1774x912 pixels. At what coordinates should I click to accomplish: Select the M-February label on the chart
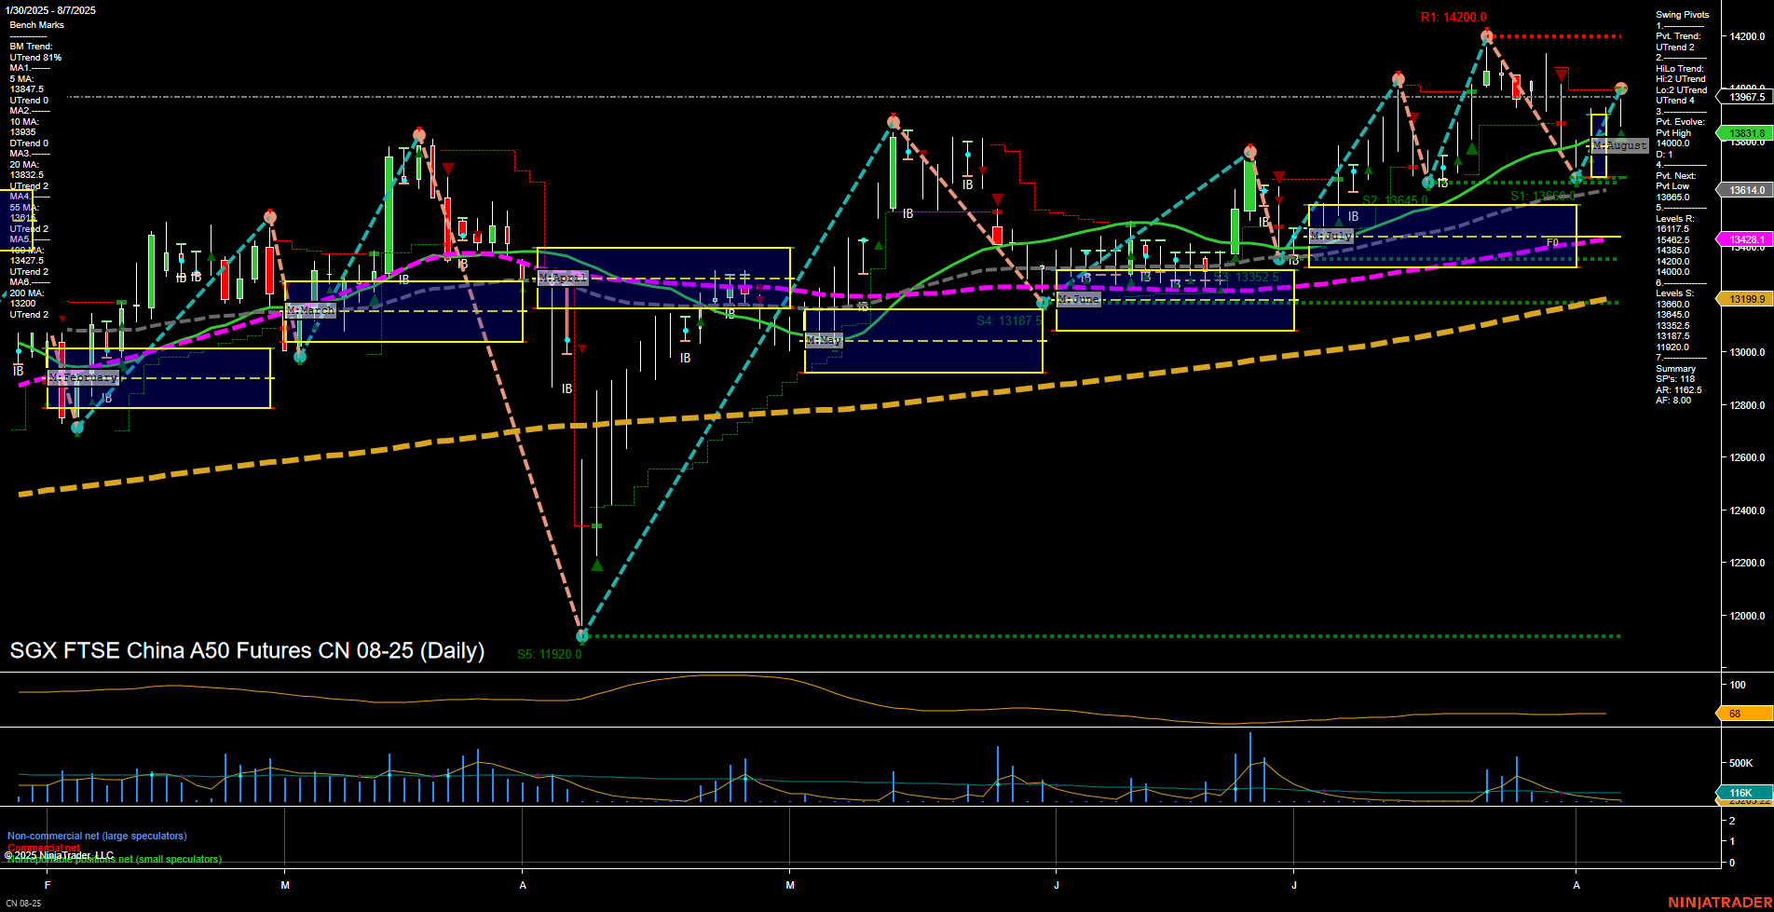point(85,376)
